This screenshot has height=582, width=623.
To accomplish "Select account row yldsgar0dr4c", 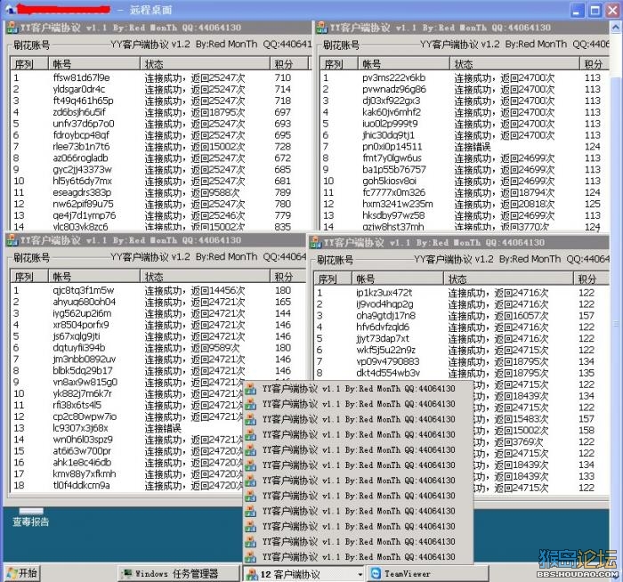I will tap(159, 89).
